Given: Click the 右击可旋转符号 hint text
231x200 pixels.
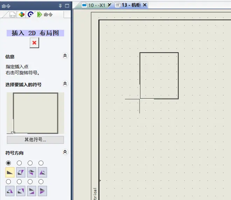Looking at the screenshot, I should pos(22,73).
